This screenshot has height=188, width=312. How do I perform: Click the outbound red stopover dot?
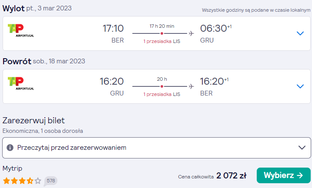click(162, 33)
